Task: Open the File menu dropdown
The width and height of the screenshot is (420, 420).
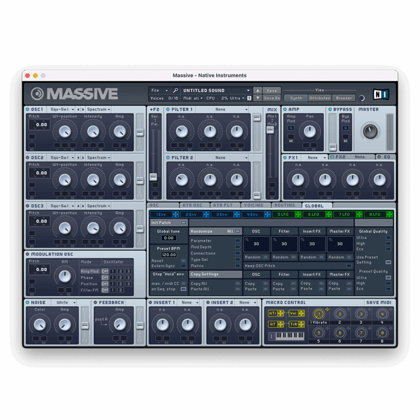Action: (159, 90)
